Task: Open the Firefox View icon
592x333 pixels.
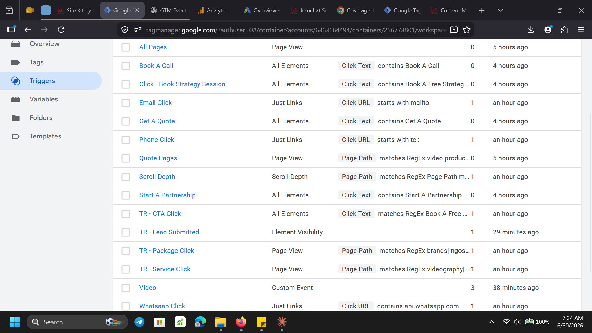Action: point(9,10)
